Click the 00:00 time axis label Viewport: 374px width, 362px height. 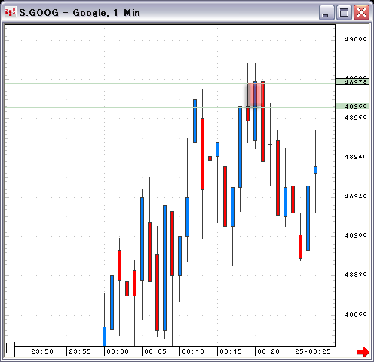click(x=118, y=351)
